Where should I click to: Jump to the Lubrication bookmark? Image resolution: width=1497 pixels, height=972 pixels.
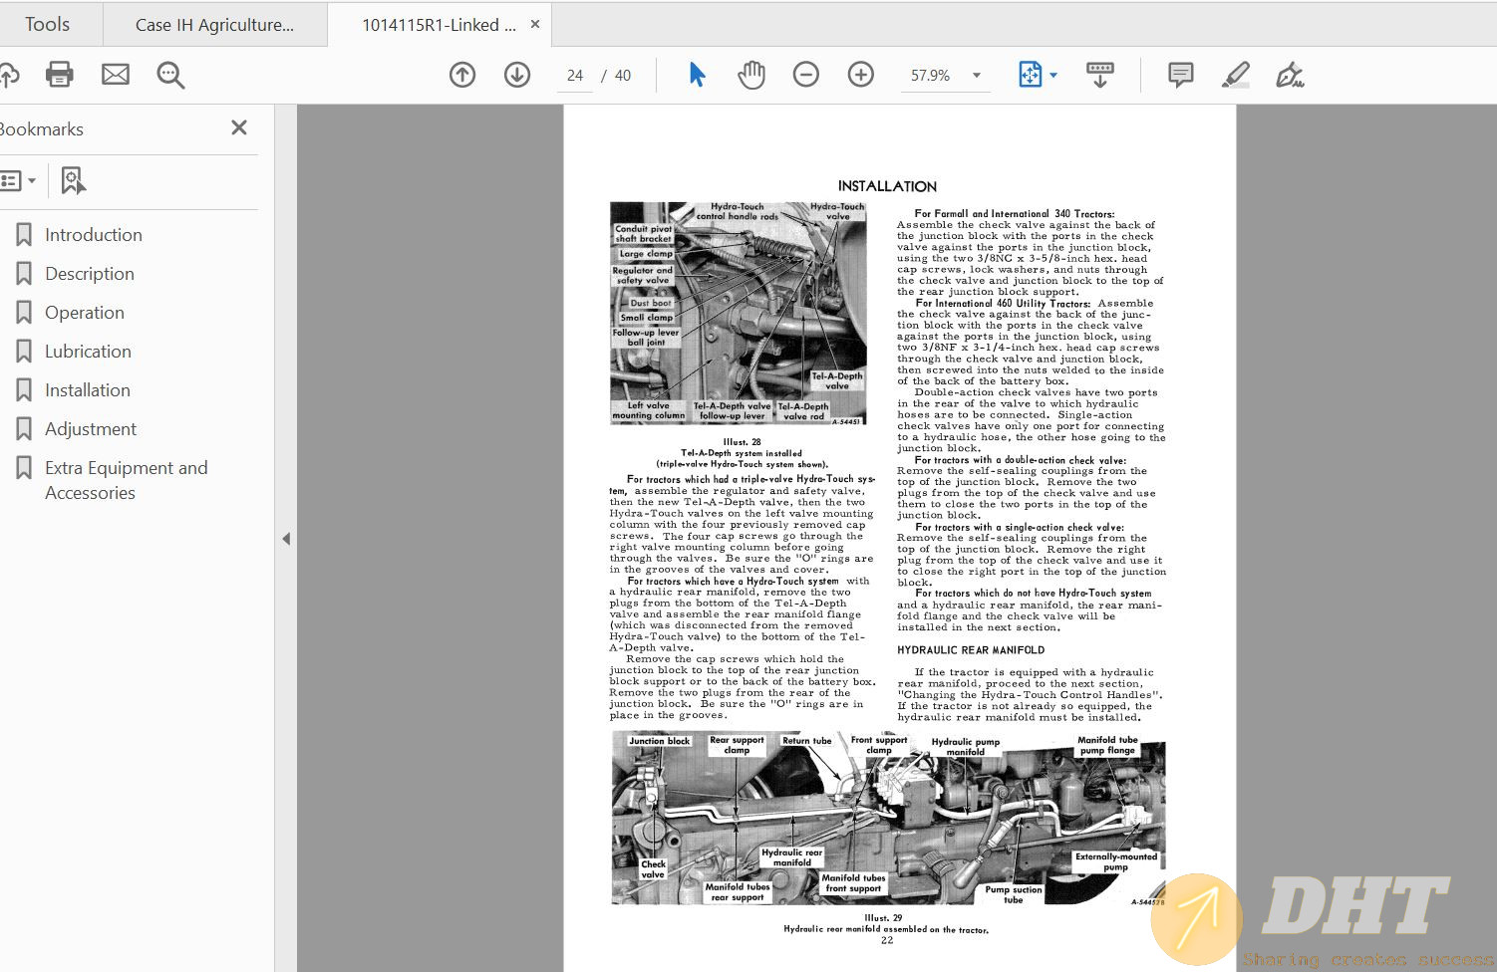coord(88,352)
